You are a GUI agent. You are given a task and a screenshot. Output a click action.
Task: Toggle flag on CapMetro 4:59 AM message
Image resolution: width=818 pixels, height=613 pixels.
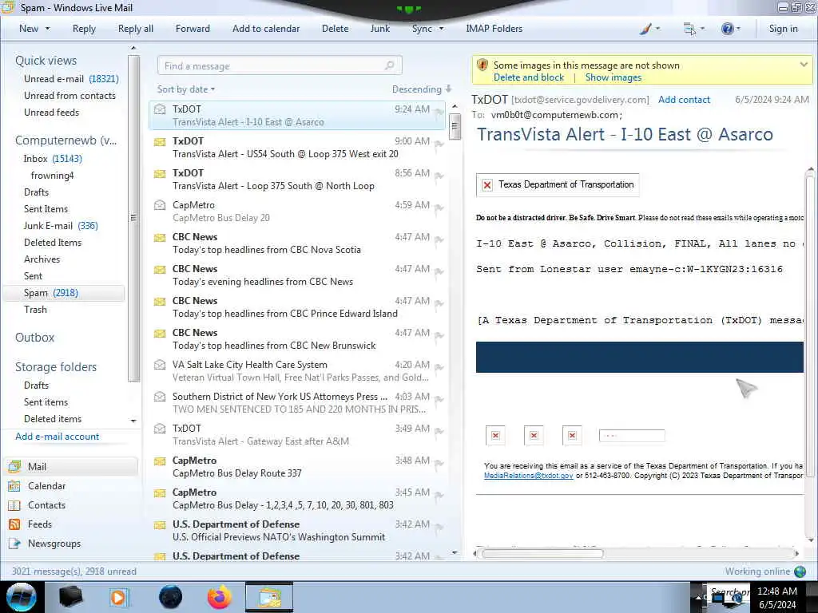pos(439,208)
